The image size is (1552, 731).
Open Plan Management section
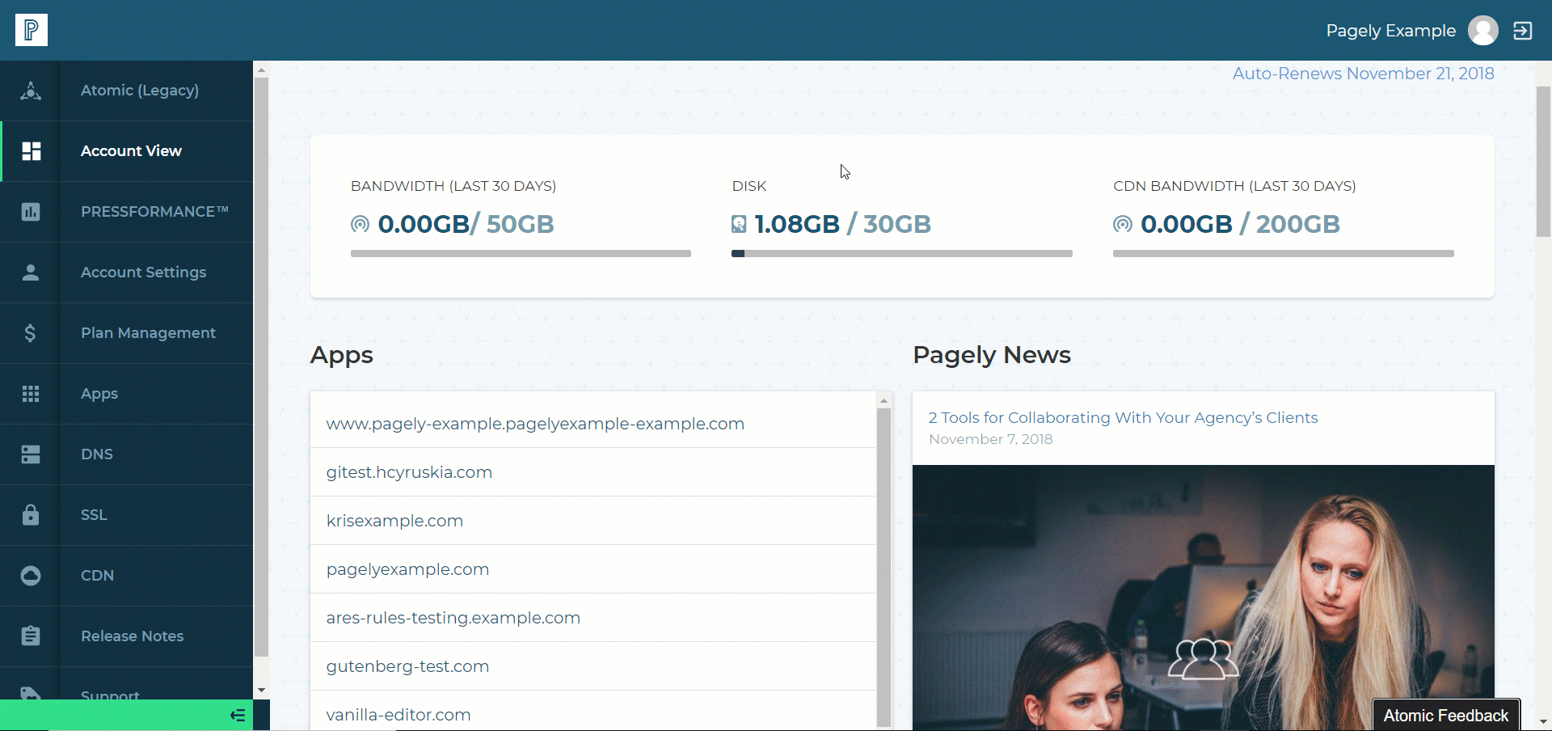148,333
